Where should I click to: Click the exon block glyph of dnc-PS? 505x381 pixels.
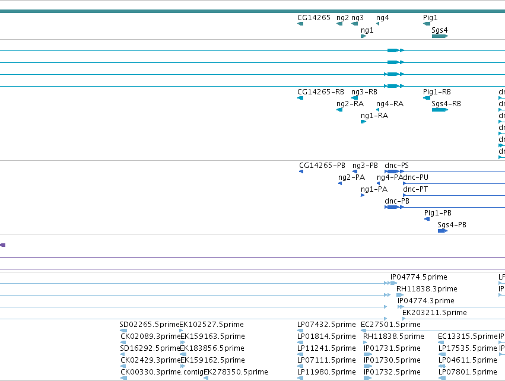[392, 172]
